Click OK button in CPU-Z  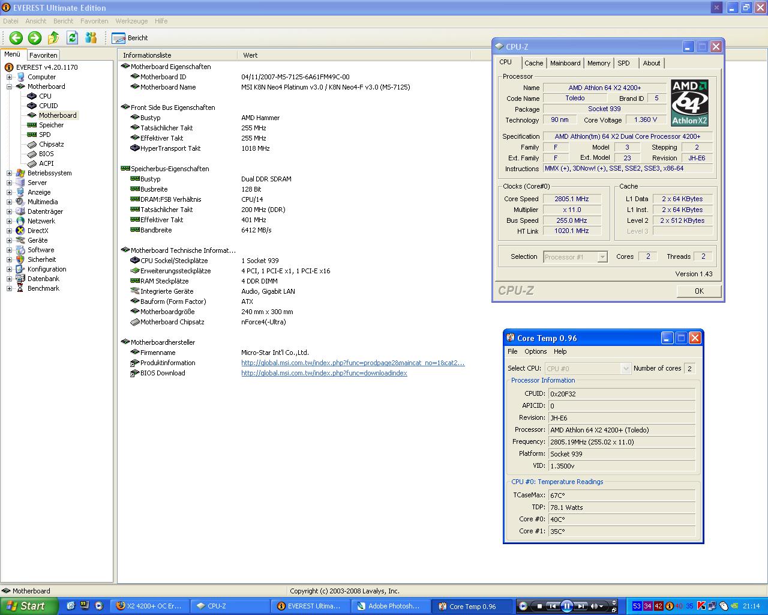click(x=699, y=291)
